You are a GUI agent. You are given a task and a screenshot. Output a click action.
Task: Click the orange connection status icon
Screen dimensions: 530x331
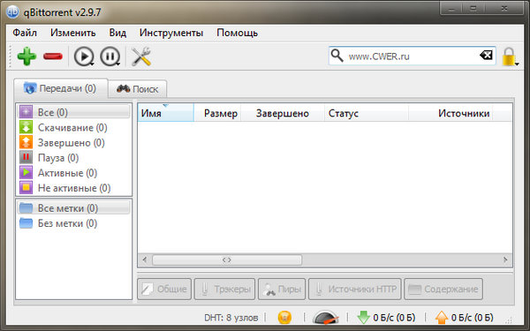point(284,317)
